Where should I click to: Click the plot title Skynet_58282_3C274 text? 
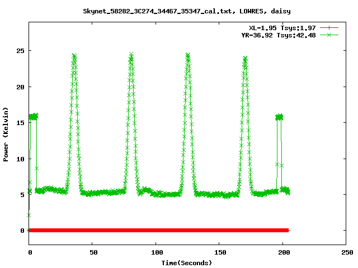pos(186,11)
